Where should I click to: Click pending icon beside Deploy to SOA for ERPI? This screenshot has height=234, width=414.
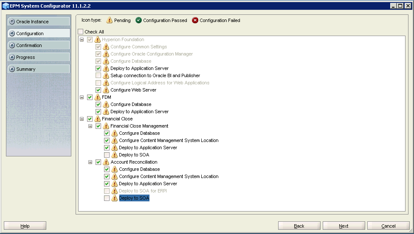114,191
